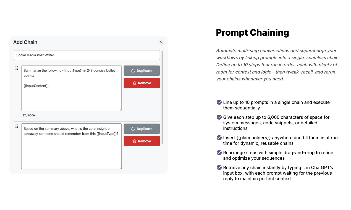
Task: Duplicate the first prompt step
Action: (142, 70)
